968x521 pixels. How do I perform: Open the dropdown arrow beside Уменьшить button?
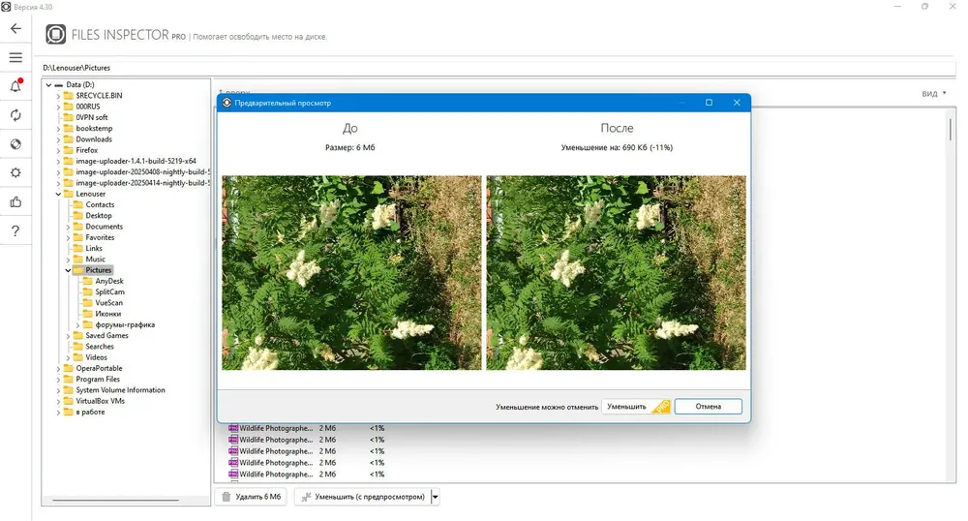436,497
